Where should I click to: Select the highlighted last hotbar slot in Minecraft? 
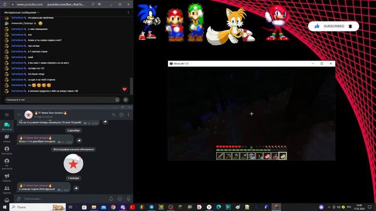click(283, 156)
